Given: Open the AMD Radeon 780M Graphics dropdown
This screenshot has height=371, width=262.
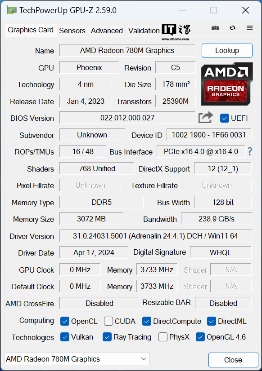Looking at the screenshot, I should [x=77, y=359].
